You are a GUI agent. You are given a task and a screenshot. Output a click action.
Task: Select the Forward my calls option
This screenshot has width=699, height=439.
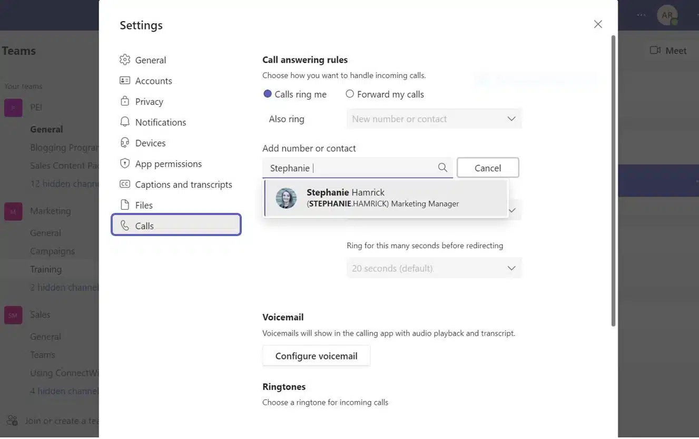[385, 94]
